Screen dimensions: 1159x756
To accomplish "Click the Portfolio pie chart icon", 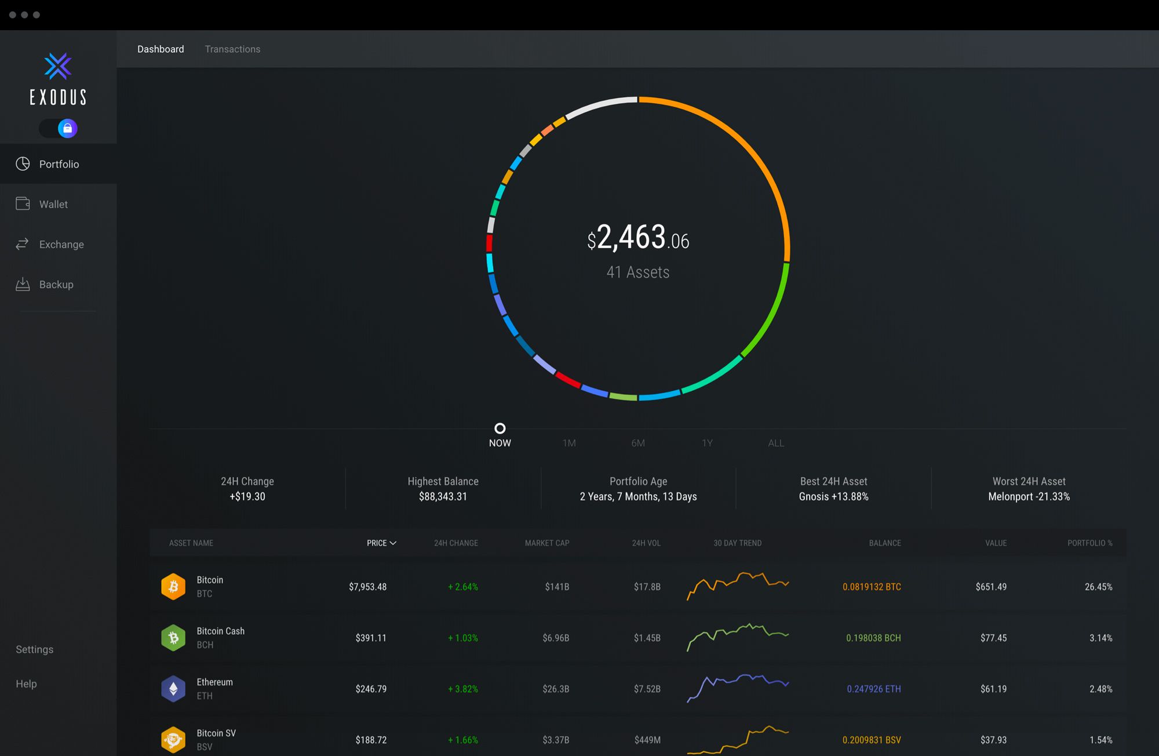I will (x=23, y=164).
